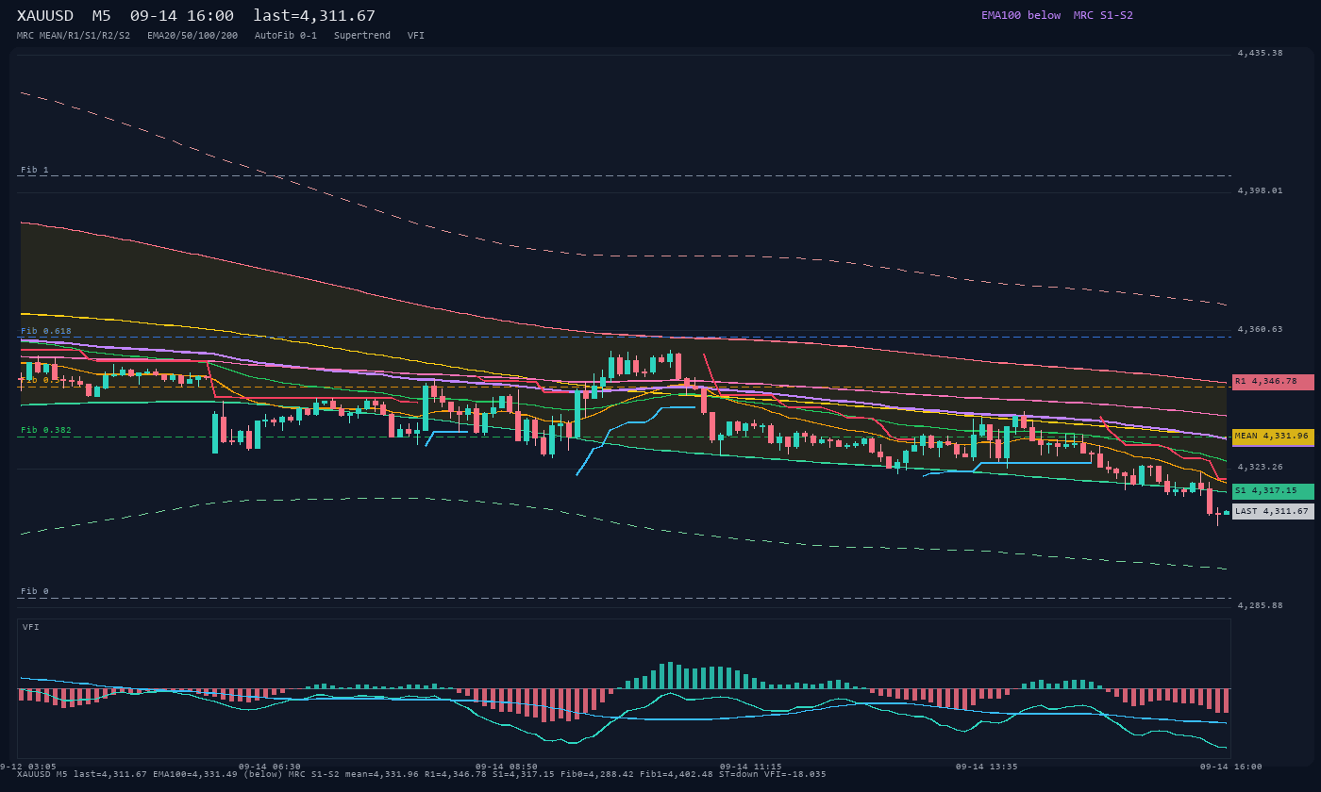Click the 'S1 4,317.15' price tag
This screenshot has height=792, width=1321.
pos(1273,491)
